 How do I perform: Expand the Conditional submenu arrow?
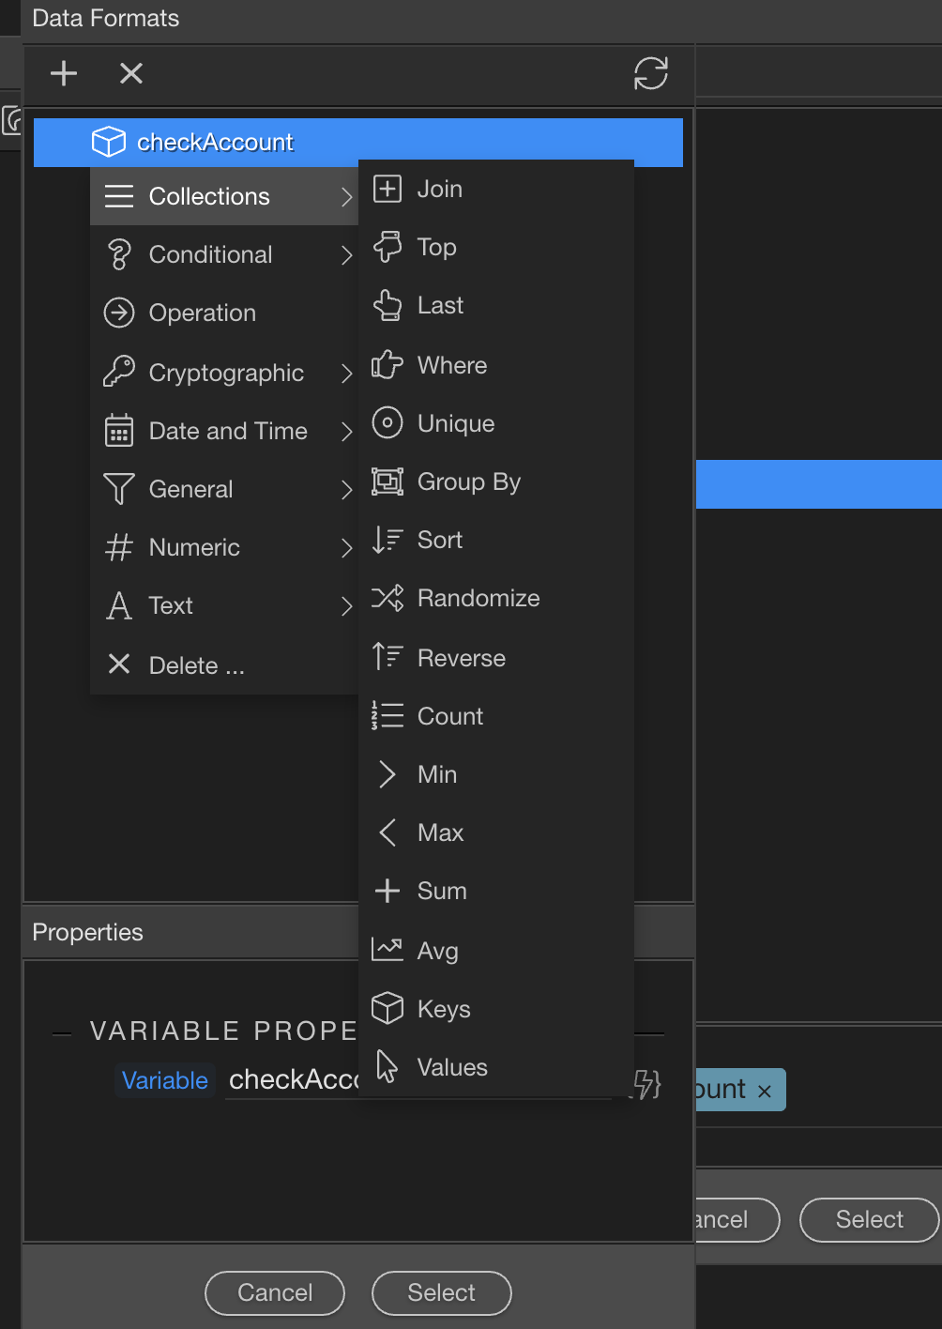(346, 255)
